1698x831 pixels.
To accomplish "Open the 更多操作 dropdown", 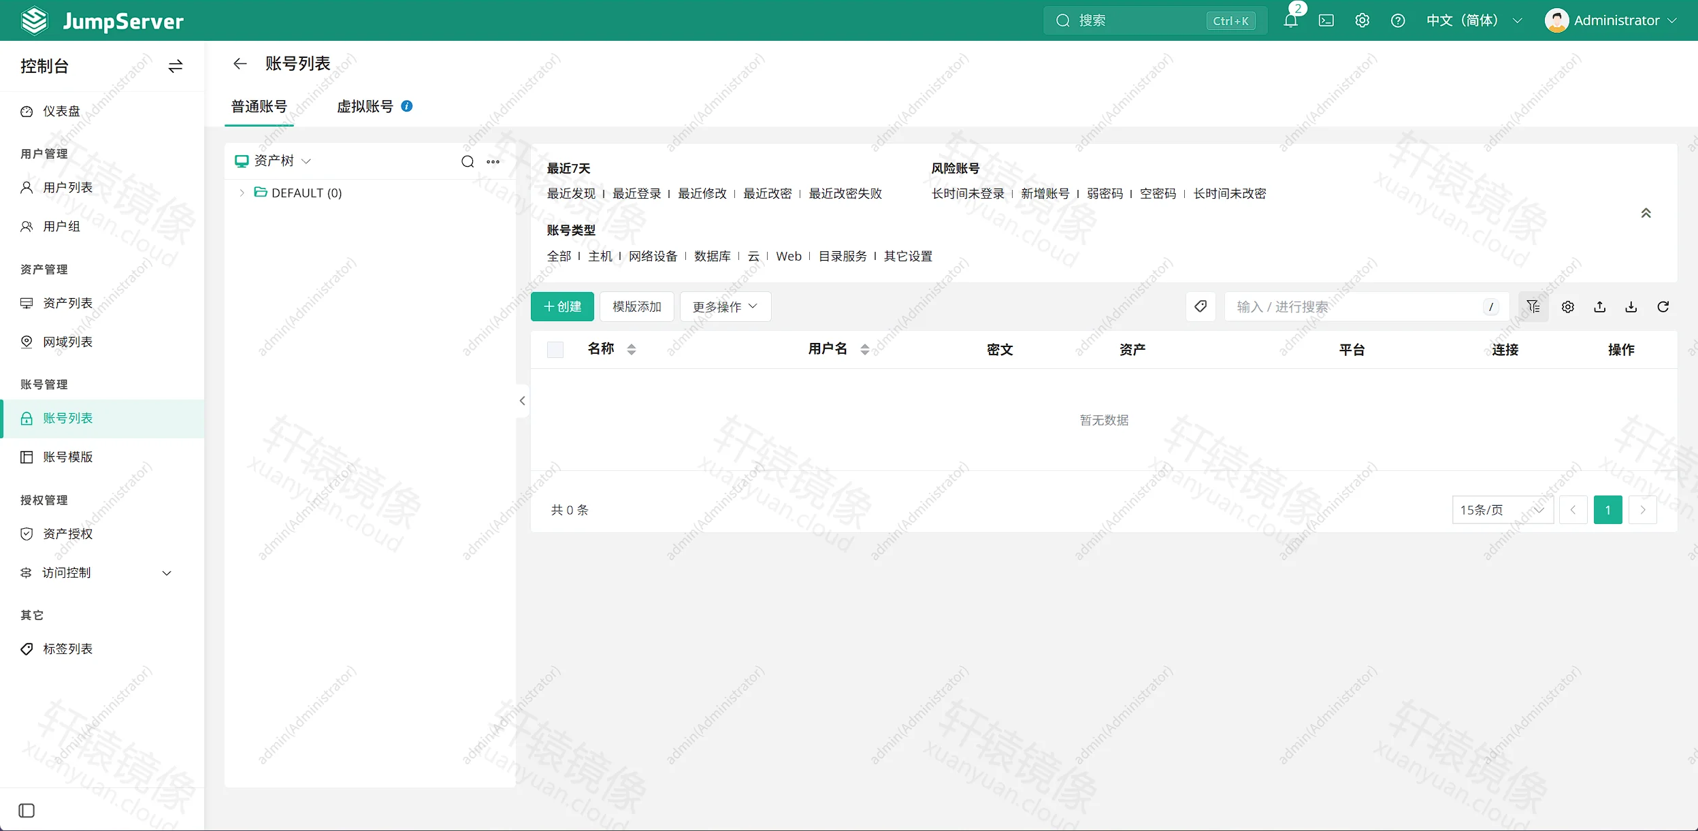I will 725,306.
